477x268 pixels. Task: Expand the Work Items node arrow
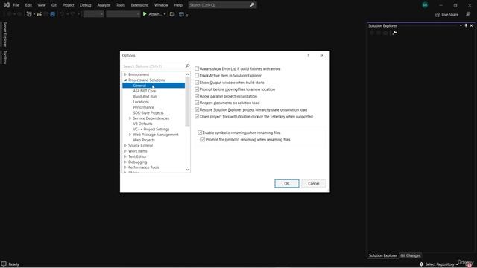coord(125,151)
